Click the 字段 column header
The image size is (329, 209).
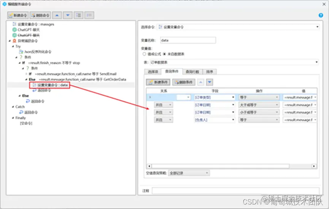[x=215, y=91]
